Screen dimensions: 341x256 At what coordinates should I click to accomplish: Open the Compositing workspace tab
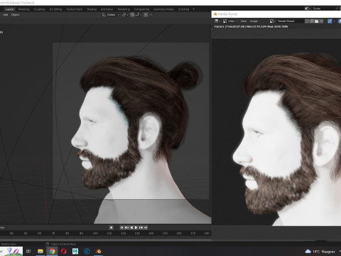pos(141,9)
